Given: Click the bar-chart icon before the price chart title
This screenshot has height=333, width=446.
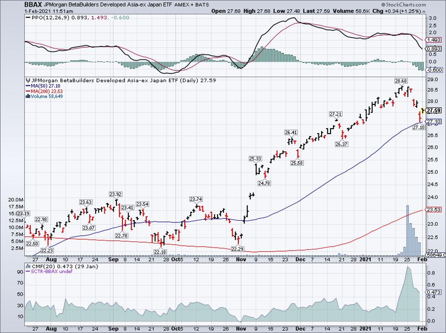Looking at the screenshot, I should 28,80.
